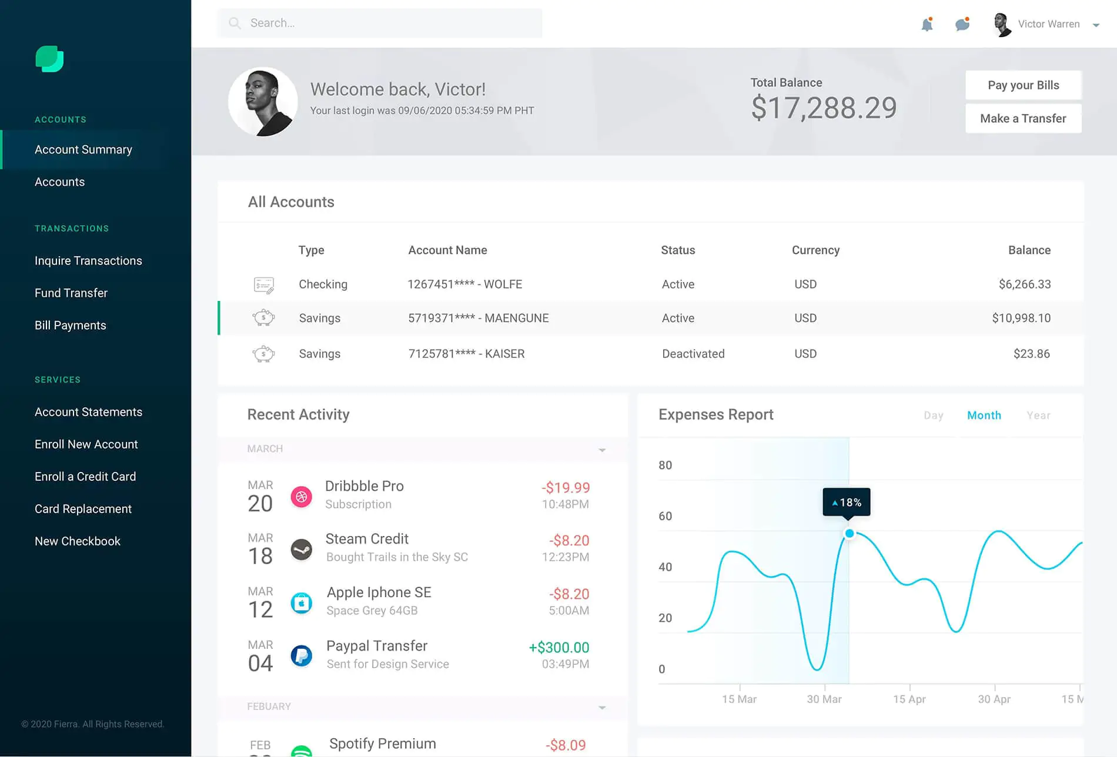Open Accounts in the sidebar
The height and width of the screenshot is (757, 1117).
coord(60,182)
